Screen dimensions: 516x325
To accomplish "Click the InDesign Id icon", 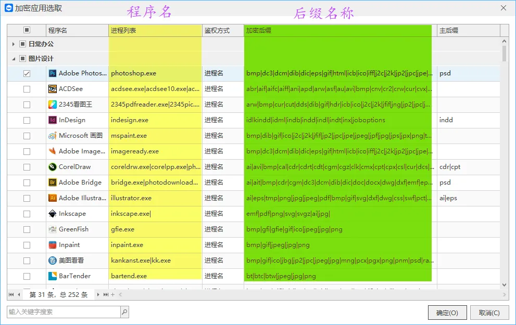I will pos(52,120).
